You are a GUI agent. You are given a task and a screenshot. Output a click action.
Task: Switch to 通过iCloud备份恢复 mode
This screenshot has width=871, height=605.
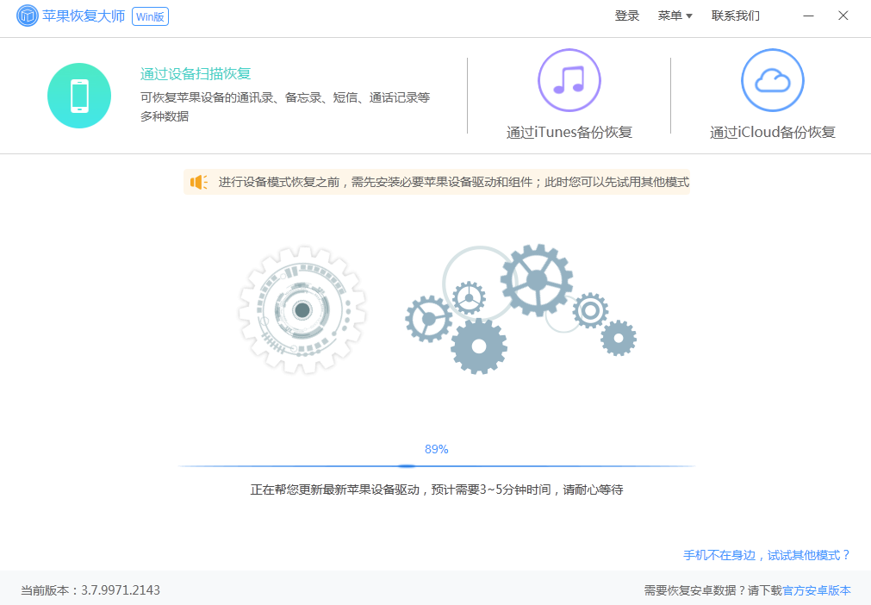[x=772, y=134]
